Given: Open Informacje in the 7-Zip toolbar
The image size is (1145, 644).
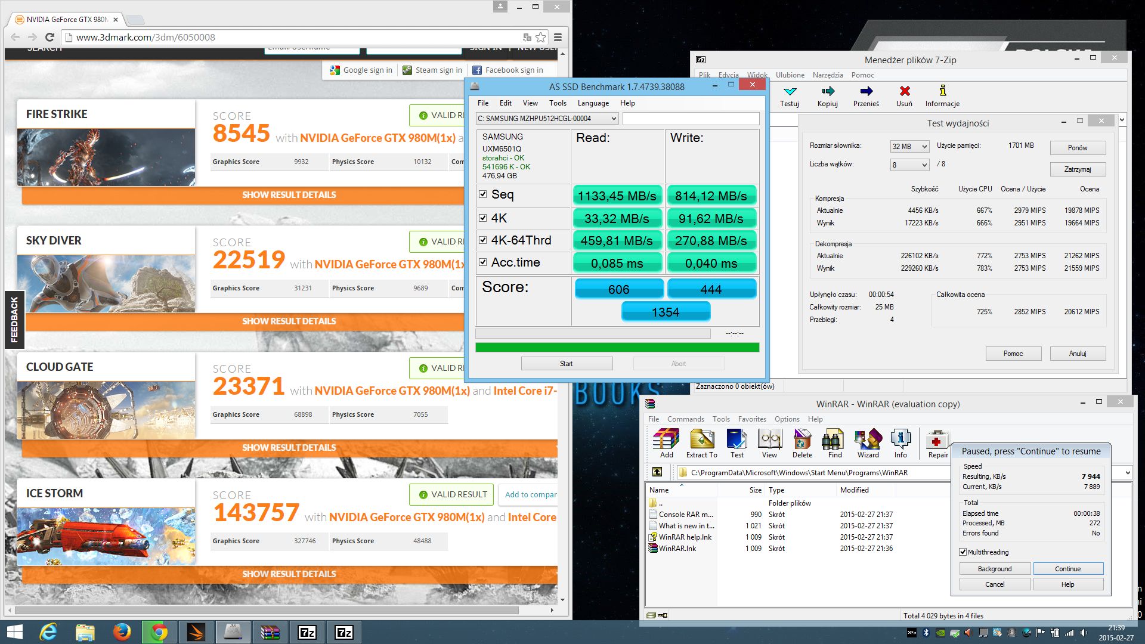Looking at the screenshot, I should point(942,94).
